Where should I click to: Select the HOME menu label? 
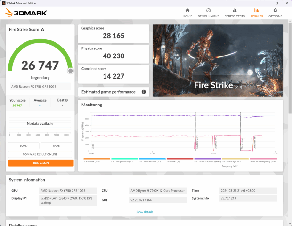coord(187,16)
